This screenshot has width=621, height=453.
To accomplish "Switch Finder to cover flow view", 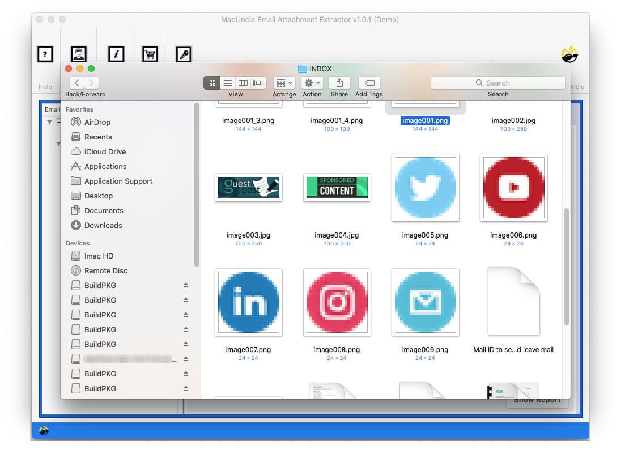I will [258, 83].
